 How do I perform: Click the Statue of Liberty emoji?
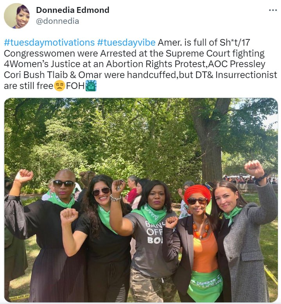pos(91,85)
